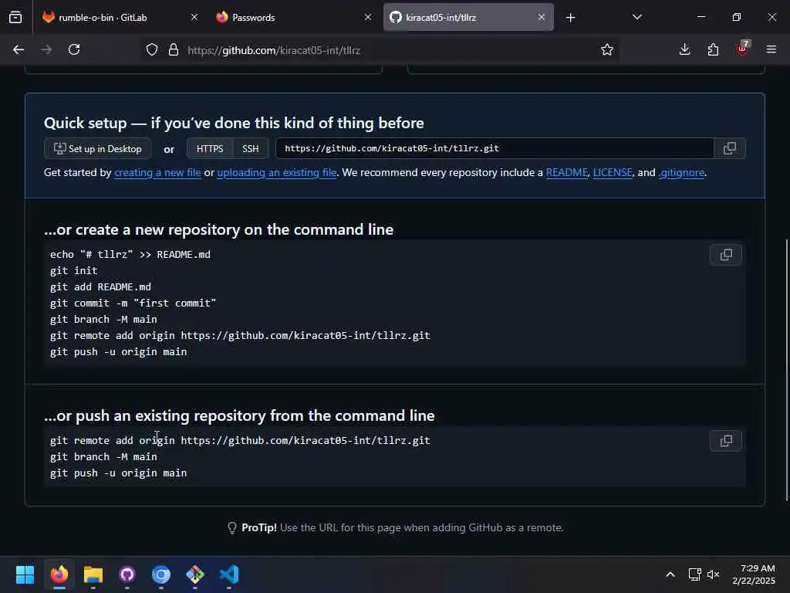Open the uBlock extension with badge 7
The height and width of the screenshot is (593, 790).
tap(742, 49)
